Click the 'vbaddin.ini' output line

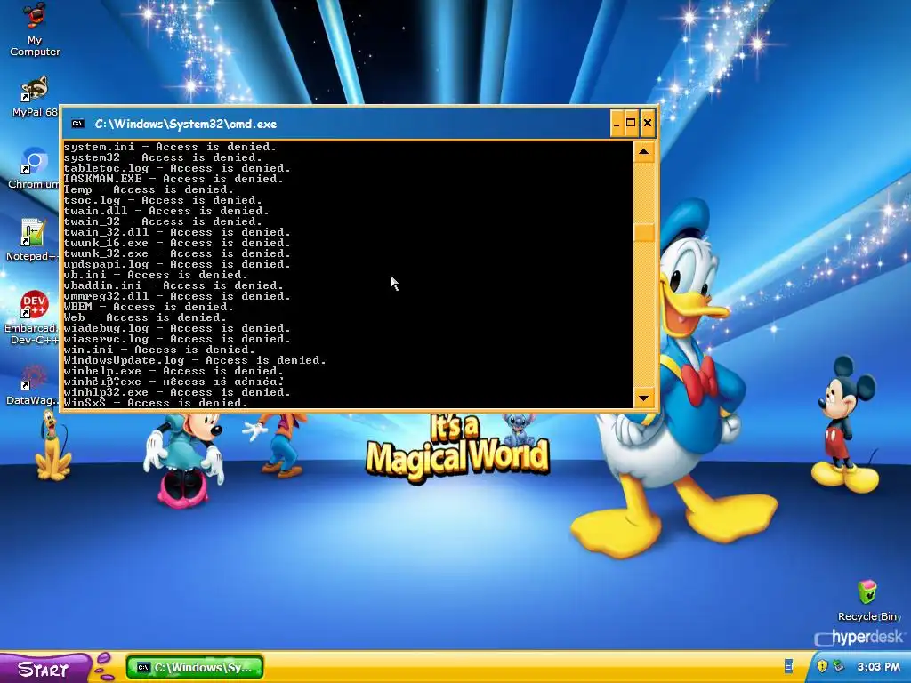pos(173,285)
